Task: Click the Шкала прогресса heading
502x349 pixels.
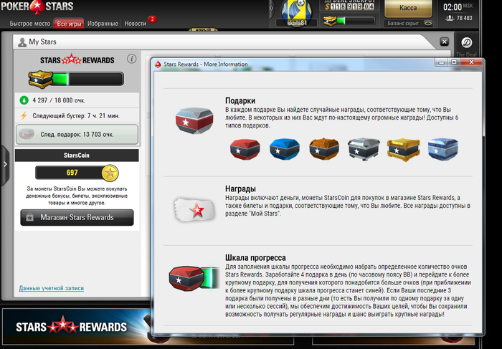Action: (255, 258)
